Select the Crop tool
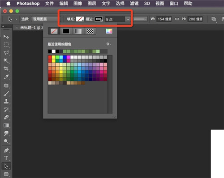The image size is (224, 178). [6, 69]
